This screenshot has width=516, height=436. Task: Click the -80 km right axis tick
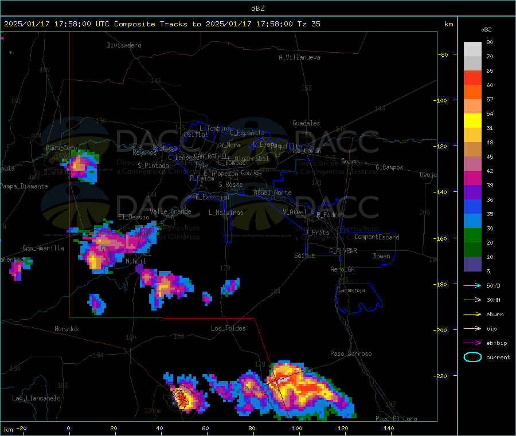[444, 54]
